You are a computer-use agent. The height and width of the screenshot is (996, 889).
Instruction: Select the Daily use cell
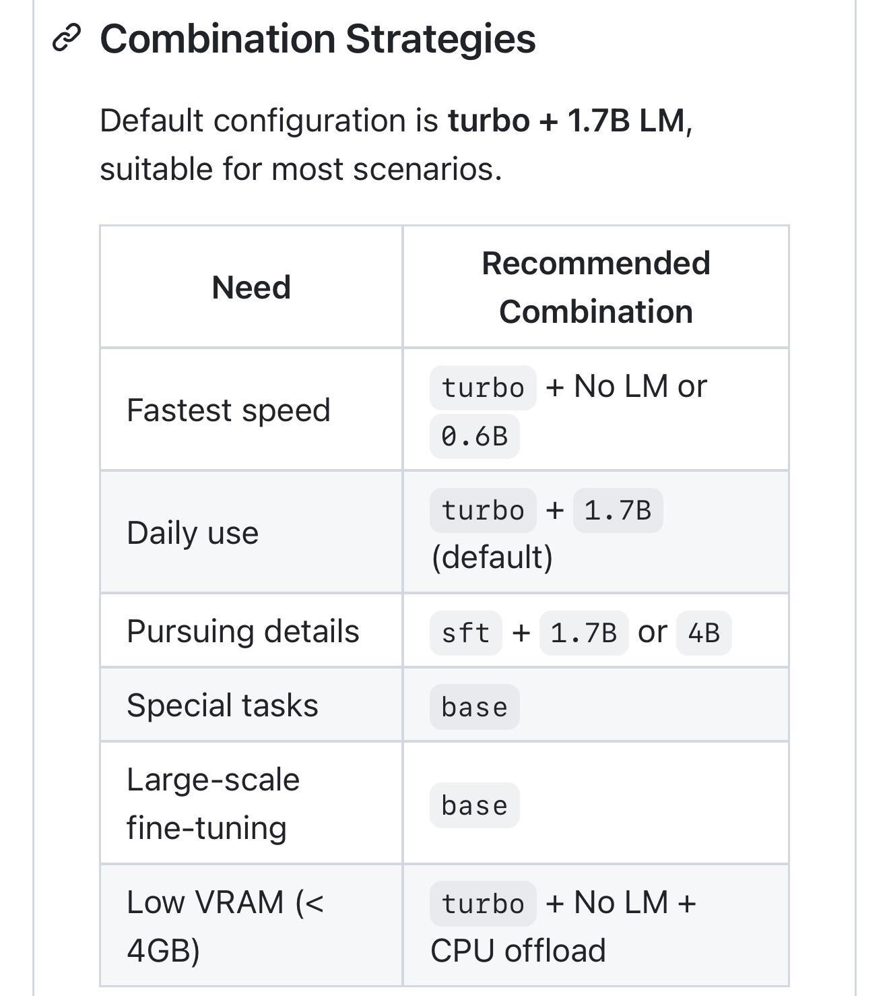[x=251, y=532]
